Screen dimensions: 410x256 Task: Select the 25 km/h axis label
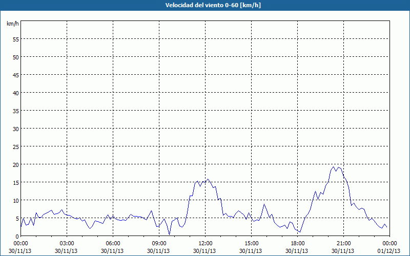pyautogui.click(x=16, y=147)
